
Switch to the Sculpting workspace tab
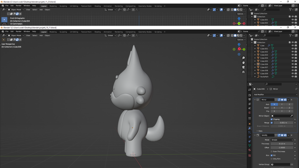click(63, 32)
